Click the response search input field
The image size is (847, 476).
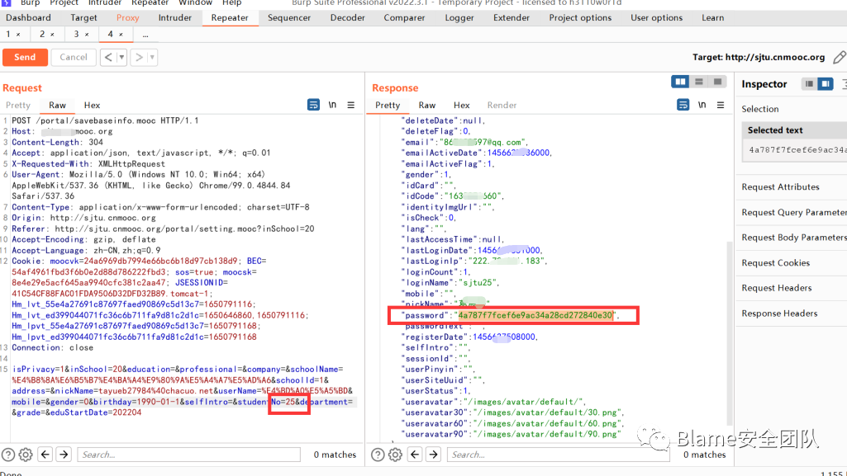559,455
